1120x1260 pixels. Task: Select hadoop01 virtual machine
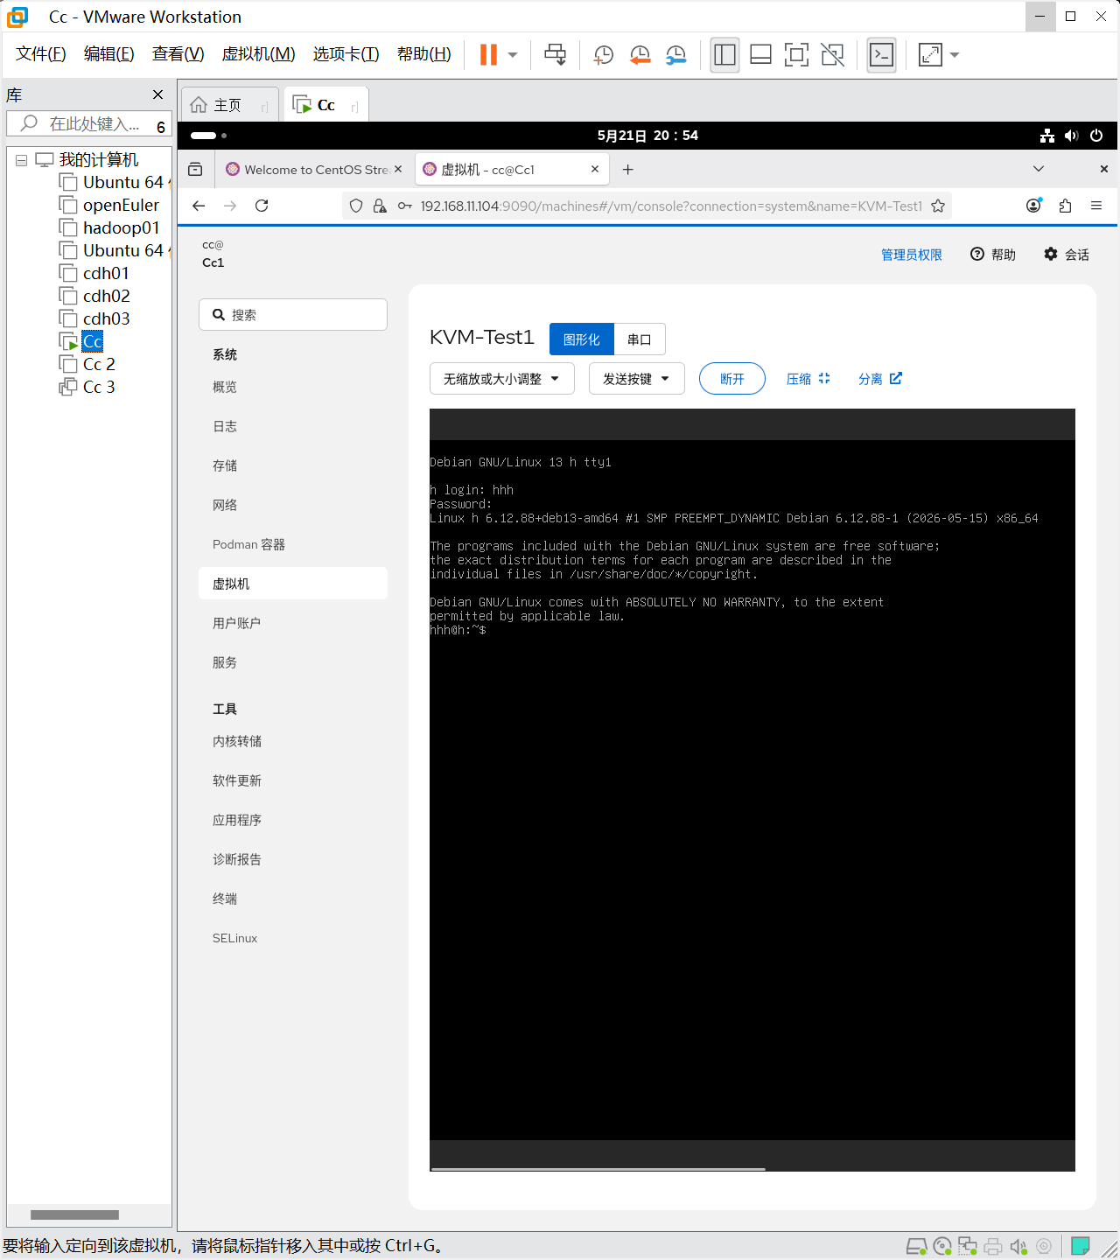click(x=122, y=227)
